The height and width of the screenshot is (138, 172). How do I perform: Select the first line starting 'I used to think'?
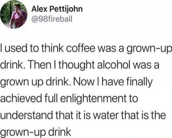click(86, 49)
